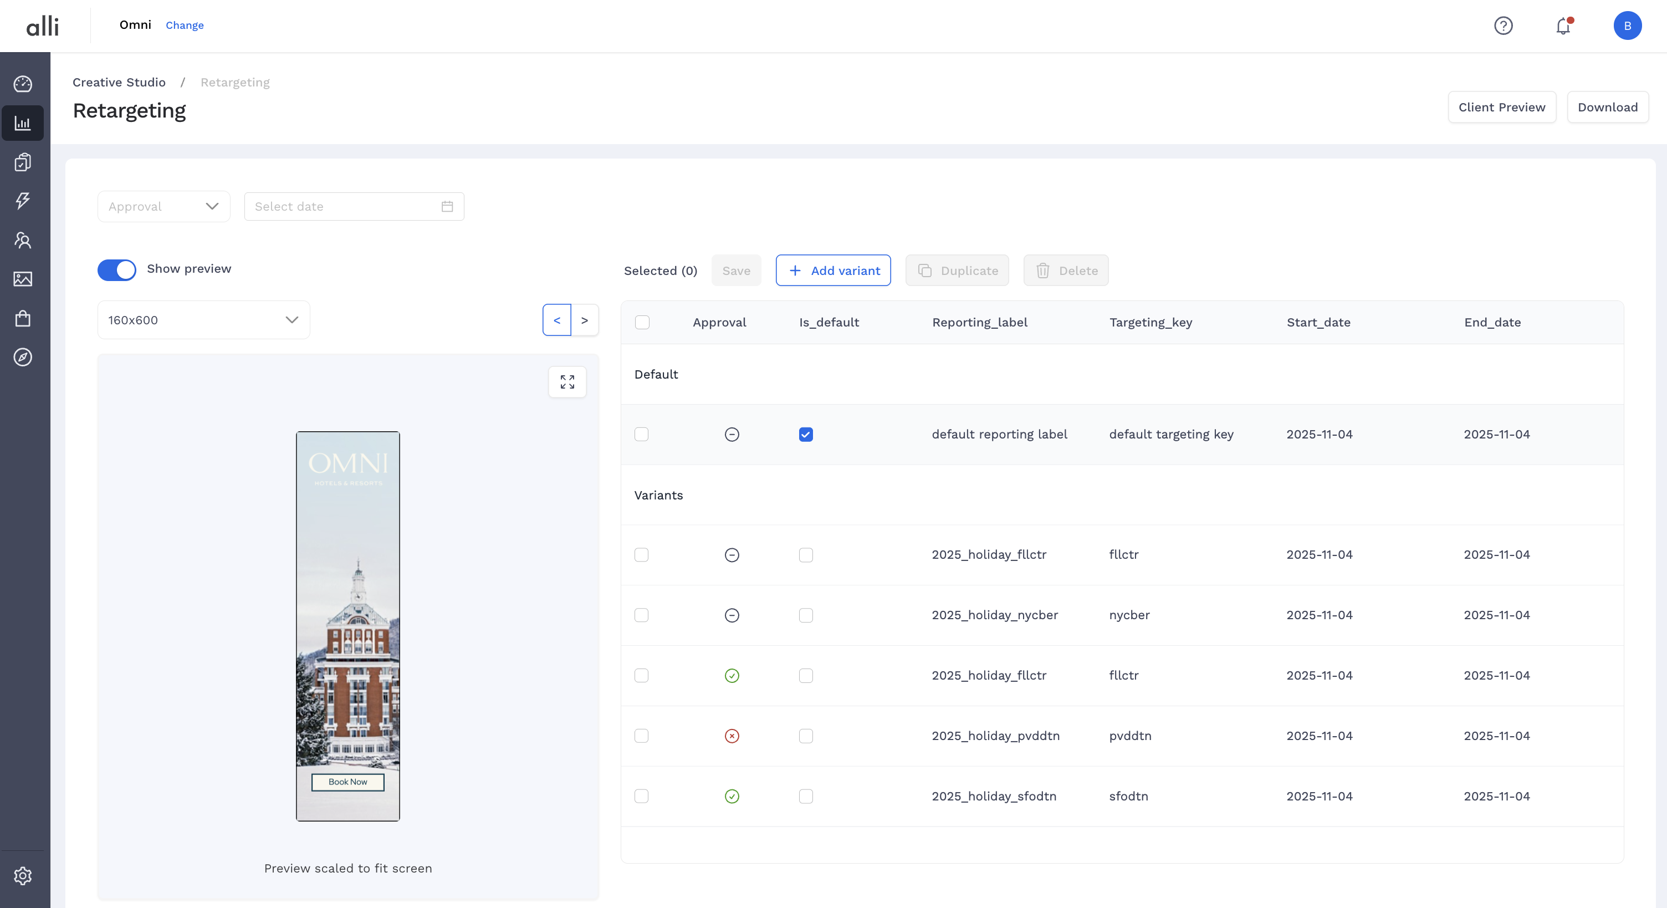The height and width of the screenshot is (908, 1667).
Task: Click the help question mark icon
Action: click(1502, 26)
